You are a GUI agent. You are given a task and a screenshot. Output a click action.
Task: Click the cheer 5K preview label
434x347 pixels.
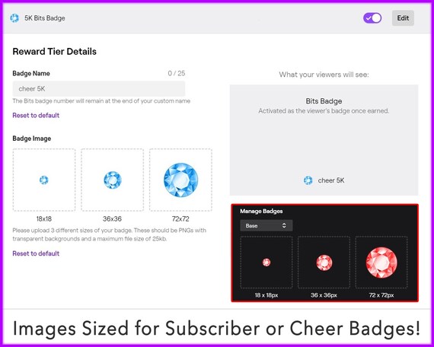[x=331, y=180]
